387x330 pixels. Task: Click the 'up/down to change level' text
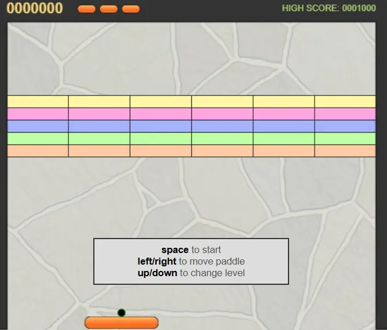pos(191,273)
